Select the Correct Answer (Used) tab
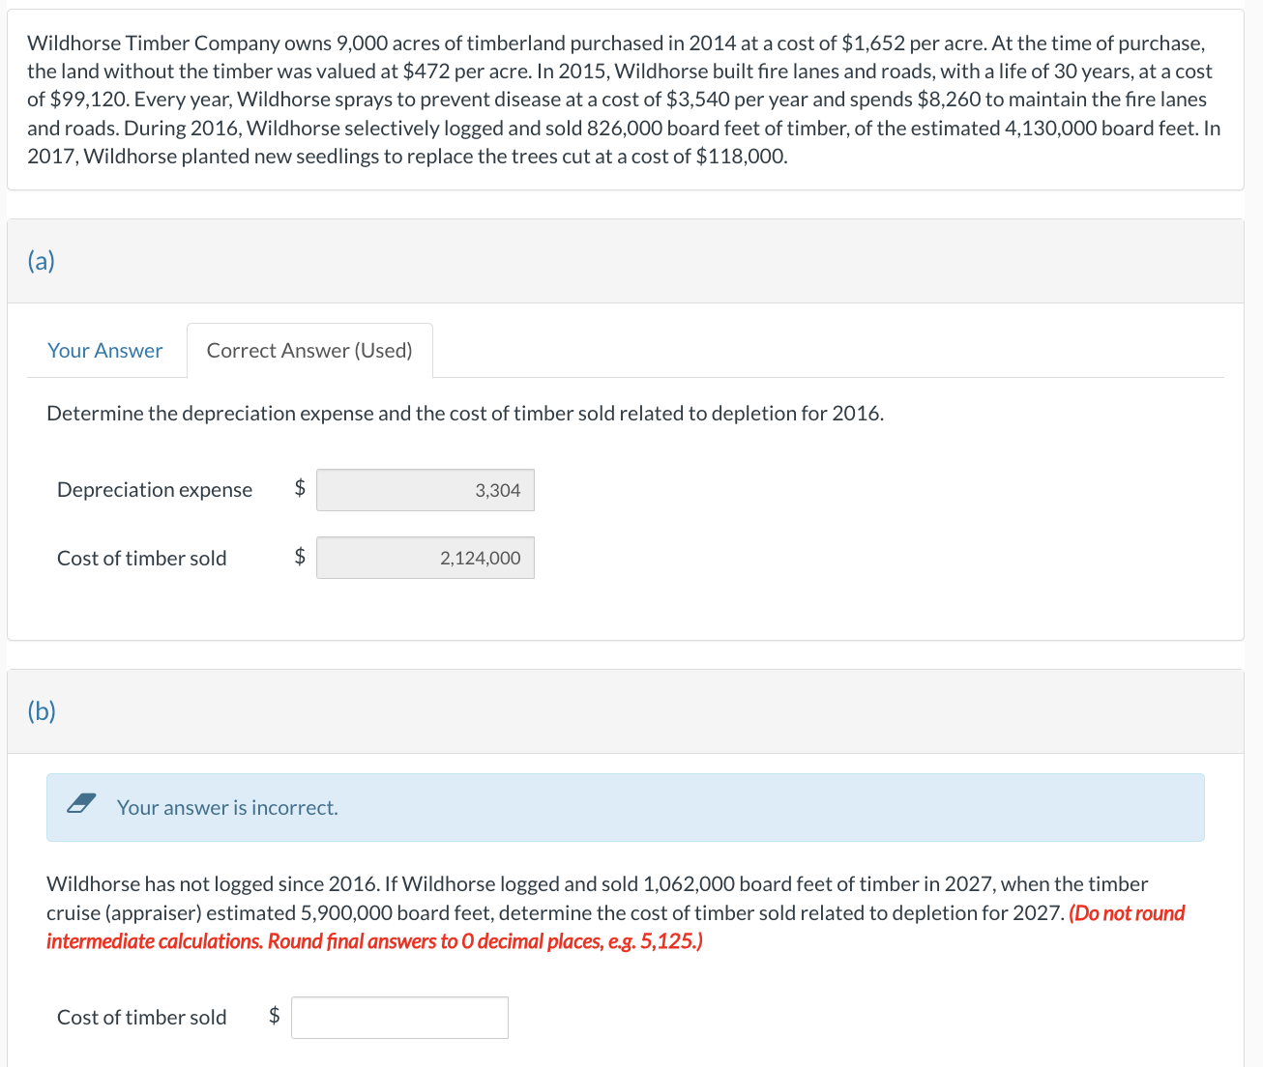Screen dimensions: 1263x1067 pos(309,351)
